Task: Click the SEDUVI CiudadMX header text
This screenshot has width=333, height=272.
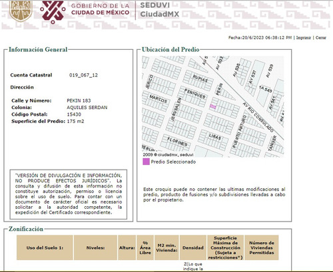Action: coord(159,10)
